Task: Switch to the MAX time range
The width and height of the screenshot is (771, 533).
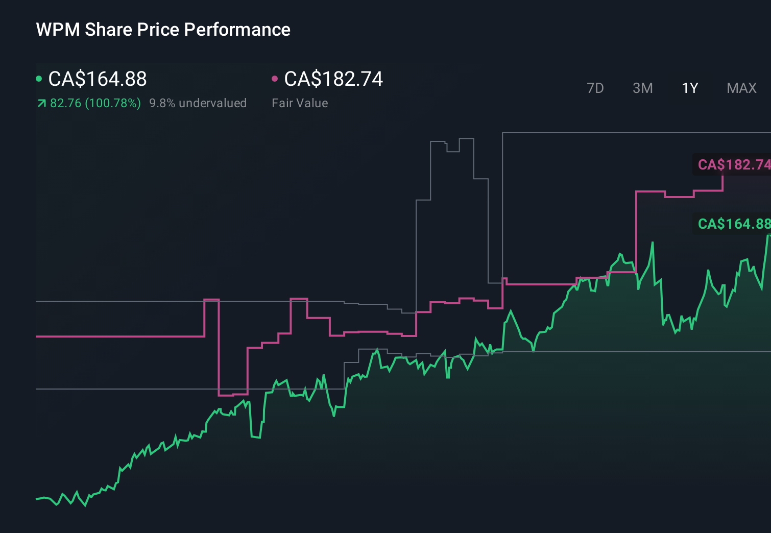Action: 741,88
